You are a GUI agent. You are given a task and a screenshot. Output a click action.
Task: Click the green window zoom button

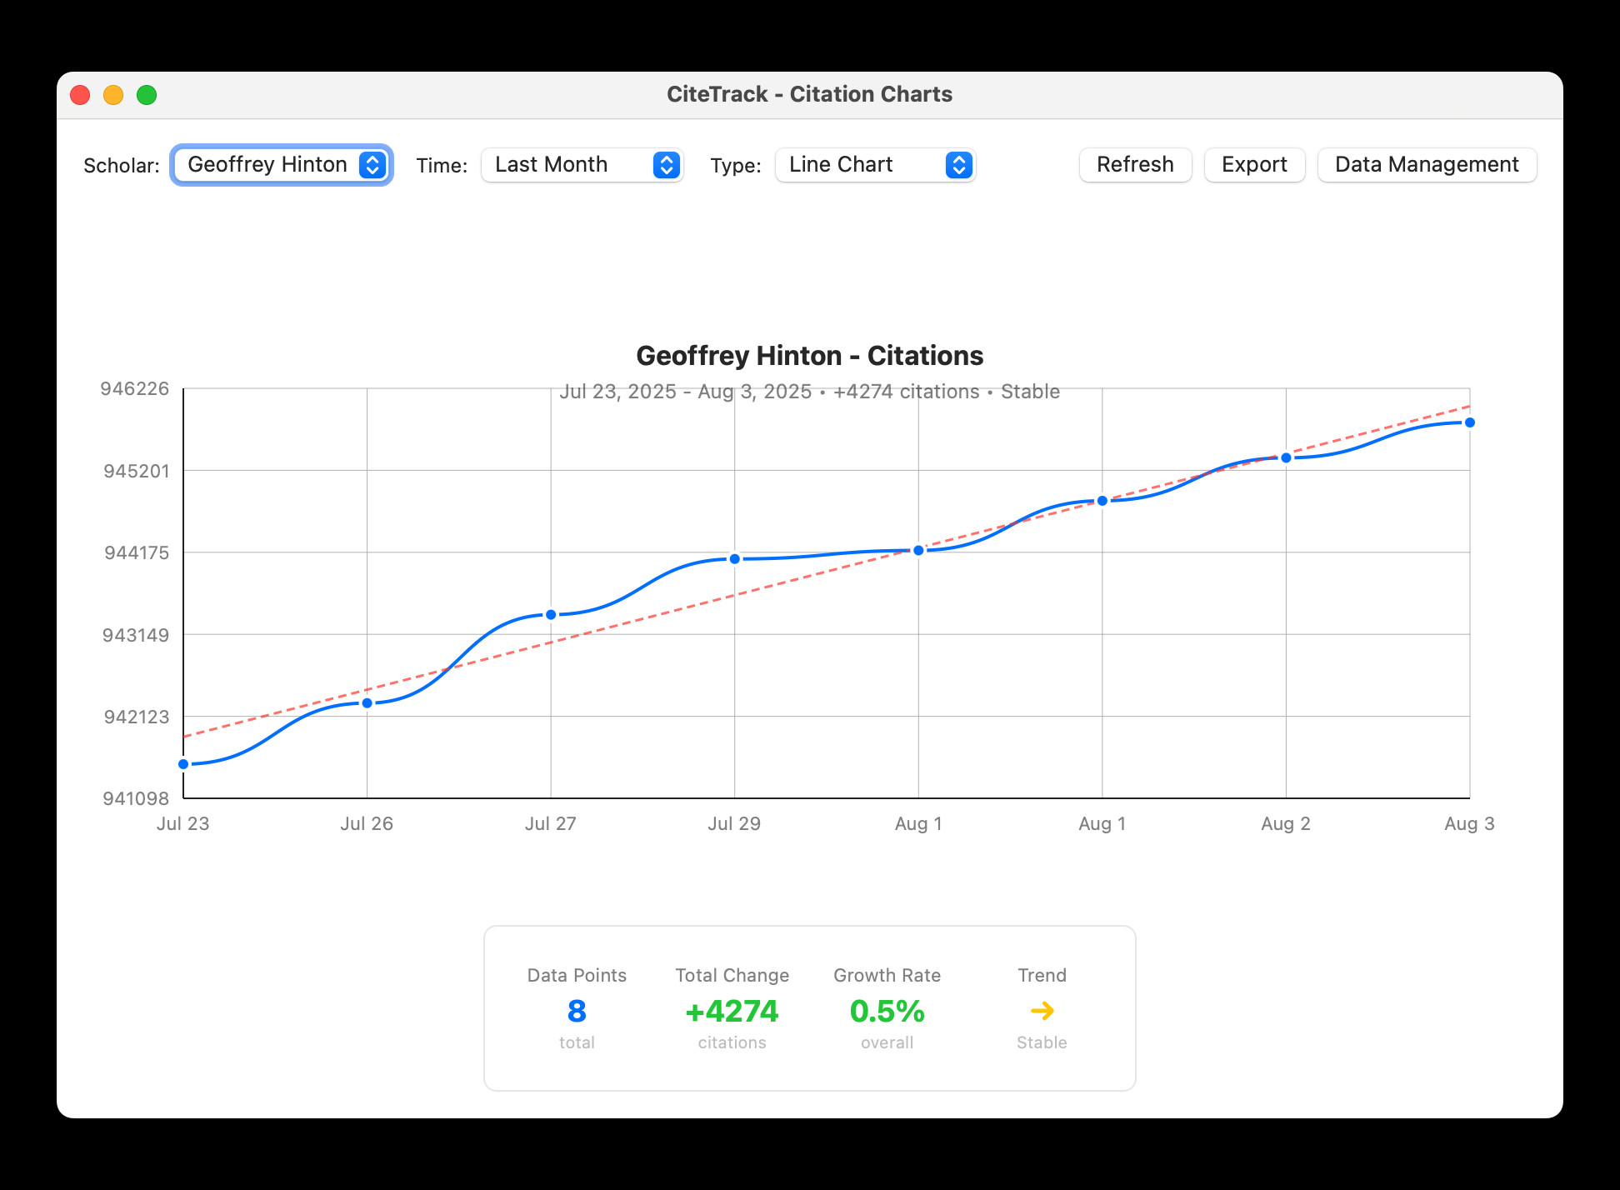(147, 95)
